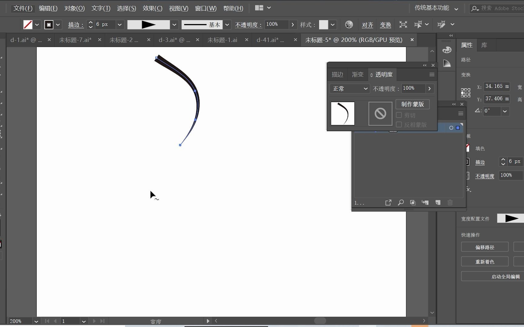Open transparency panel options menu icon
This screenshot has width=524, height=327.
click(432, 74)
